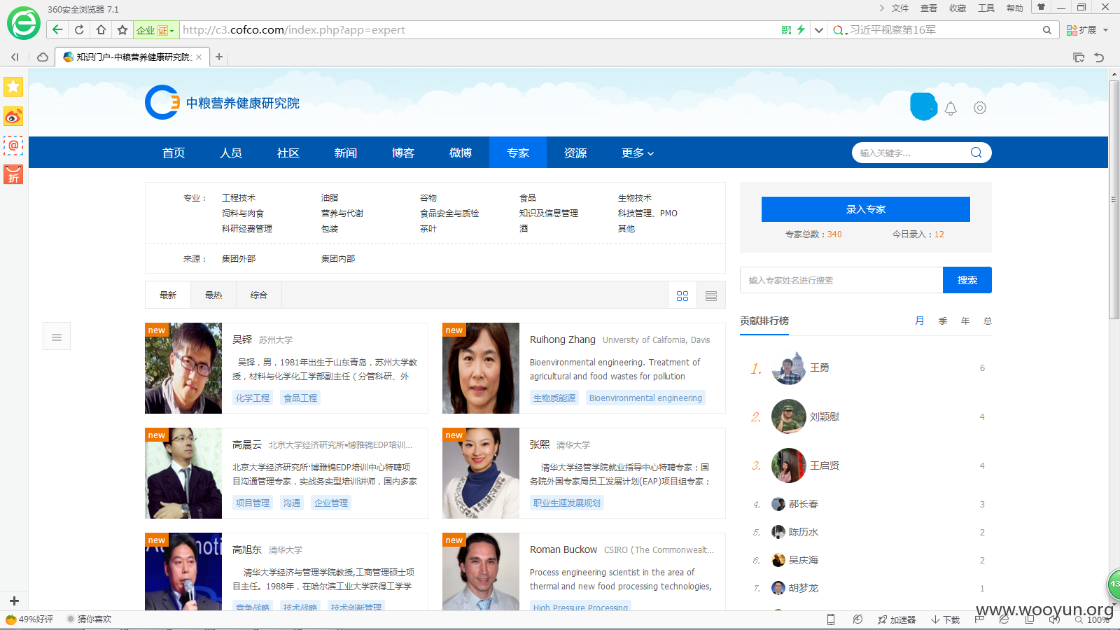Click the browser search magnifier icon
Screen dimensions: 1120x630
click(1047, 30)
